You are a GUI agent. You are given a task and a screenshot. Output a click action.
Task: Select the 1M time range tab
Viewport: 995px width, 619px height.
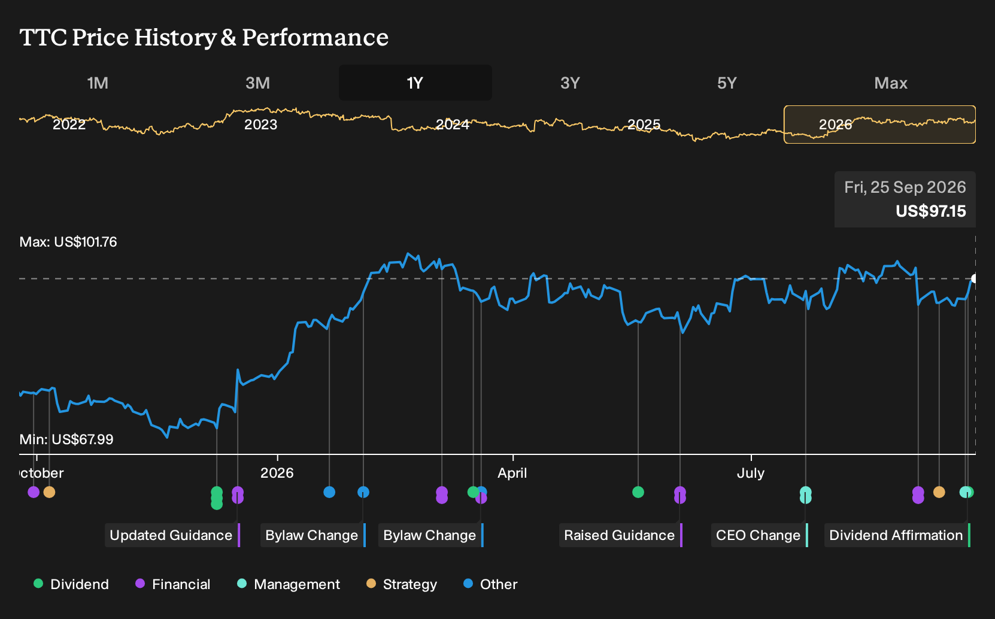coord(98,83)
